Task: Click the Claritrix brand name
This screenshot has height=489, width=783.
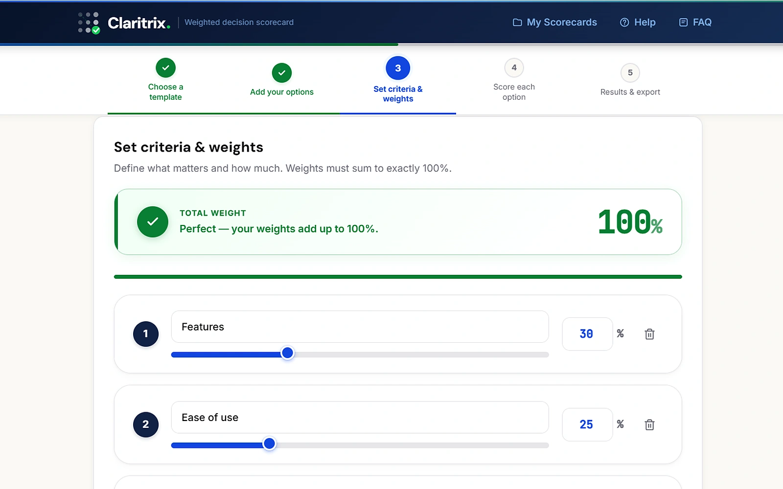Action: coord(139,23)
